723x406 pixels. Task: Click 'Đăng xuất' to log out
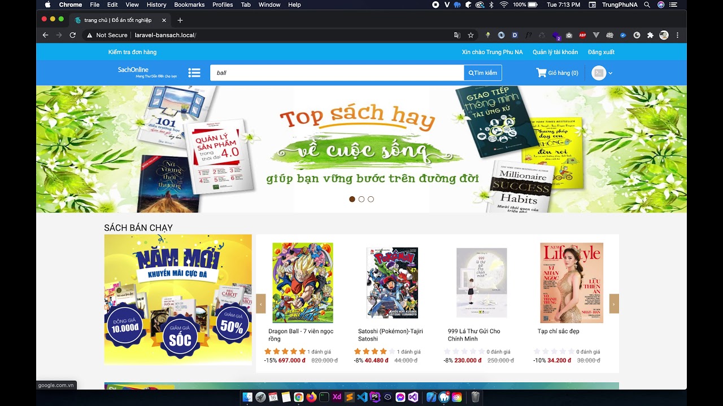click(x=601, y=52)
